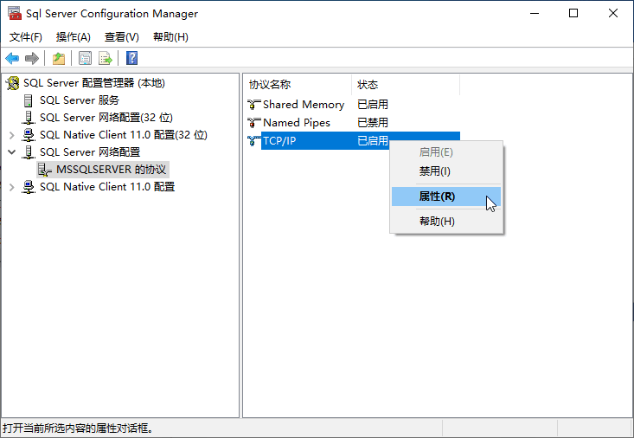Click 已禁用 status of Named Pipes
The height and width of the screenshot is (438, 634).
373,123
